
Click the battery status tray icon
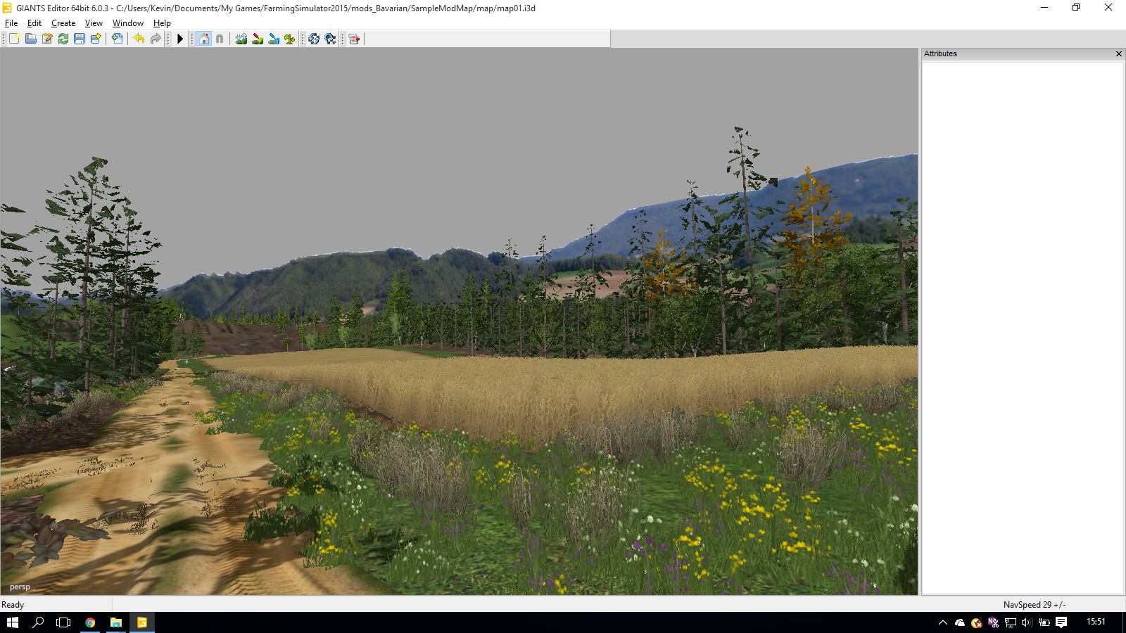tap(1044, 622)
